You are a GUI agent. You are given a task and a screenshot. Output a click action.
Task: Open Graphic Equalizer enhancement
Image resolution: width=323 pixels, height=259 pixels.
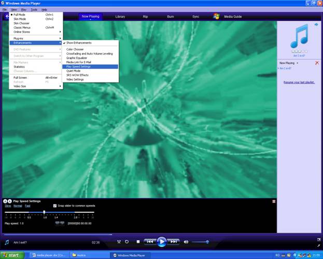[x=90, y=58]
